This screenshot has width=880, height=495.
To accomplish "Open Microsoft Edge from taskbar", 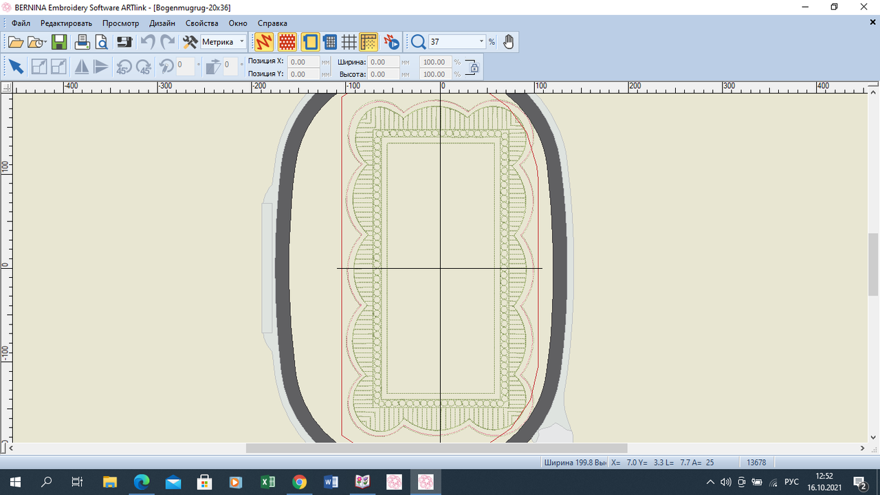I will point(142,482).
